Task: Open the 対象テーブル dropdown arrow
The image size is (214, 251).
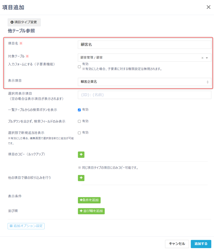Action: click(207, 58)
